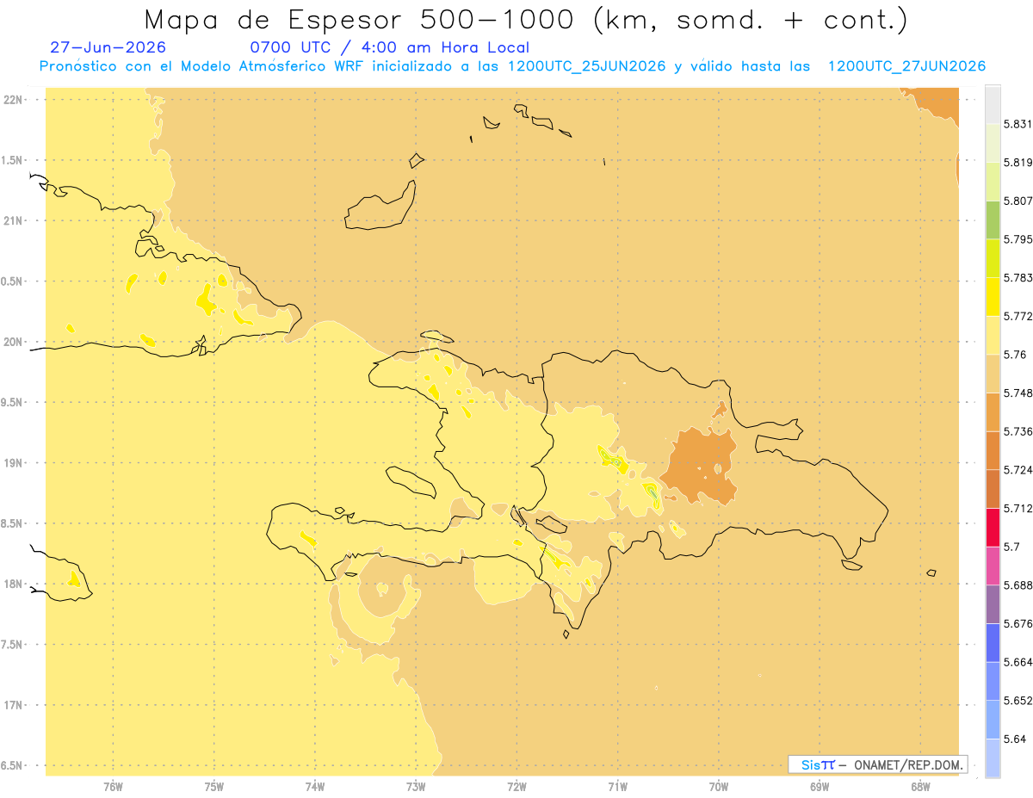The height and width of the screenshot is (798, 1033).
Task: Click the "5.831" colorbar label
Action: tap(1018, 125)
